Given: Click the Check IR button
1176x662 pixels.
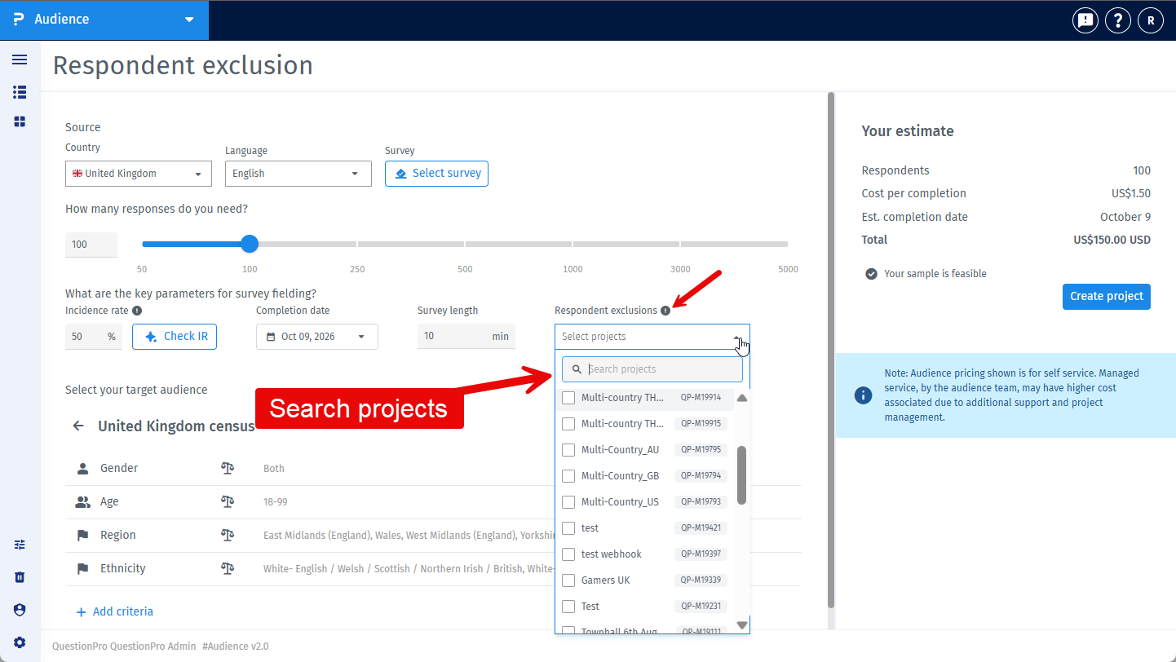Looking at the screenshot, I should click(x=175, y=337).
